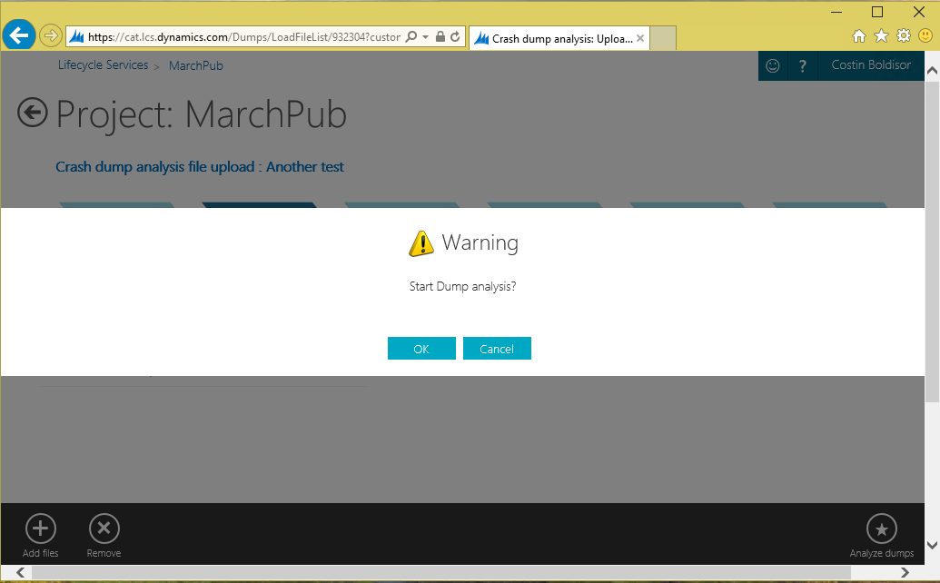Image resolution: width=940 pixels, height=583 pixels.
Task: Click the page back arrow beside Project title
Action: 33,113
